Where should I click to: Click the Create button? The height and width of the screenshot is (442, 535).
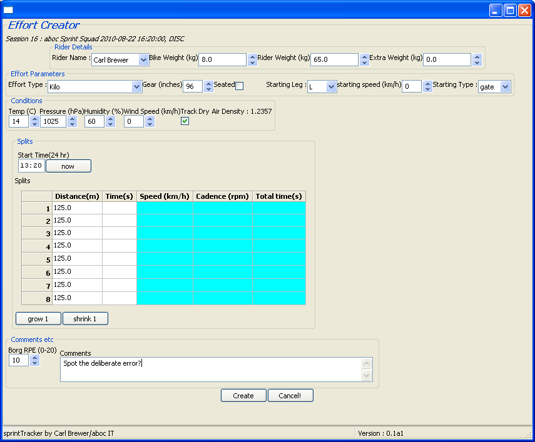tap(243, 396)
